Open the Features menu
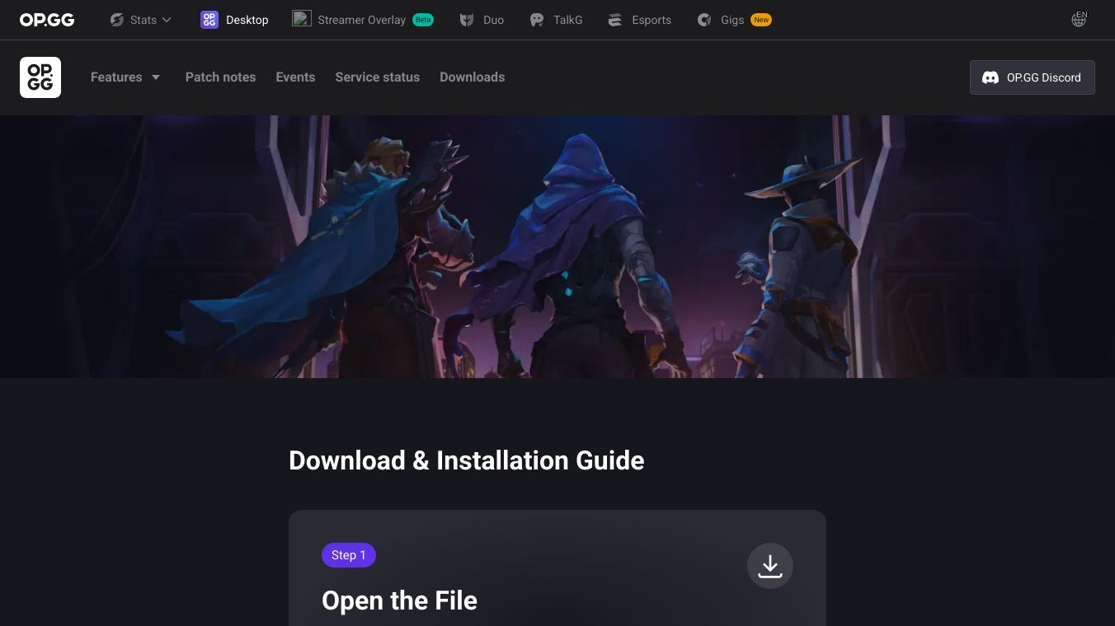Viewport: 1115px width, 626px height. point(116,77)
